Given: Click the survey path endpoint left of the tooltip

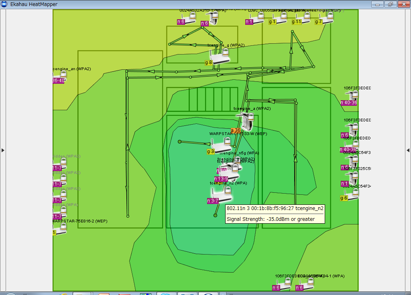Looking at the screenshot, I should [215, 215].
